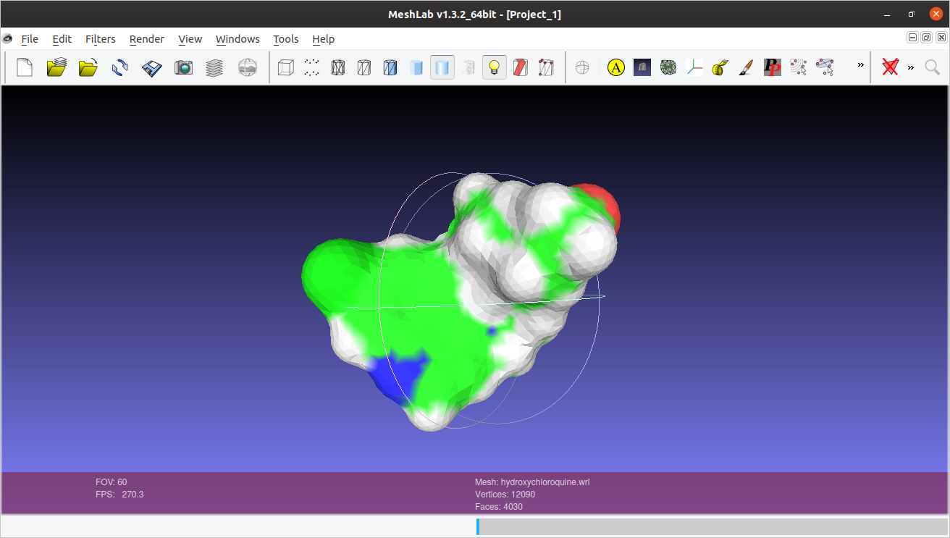Select the active smooth shading mode
950x538 pixels.
pyautogui.click(x=442, y=67)
